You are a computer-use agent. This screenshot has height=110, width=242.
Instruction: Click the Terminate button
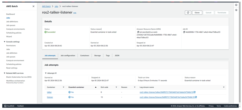pyautogui.click(x=222, y=13)
